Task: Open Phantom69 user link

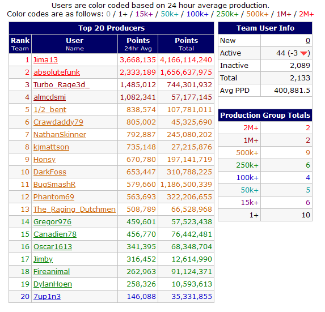Action: click(x=54, y=196)
